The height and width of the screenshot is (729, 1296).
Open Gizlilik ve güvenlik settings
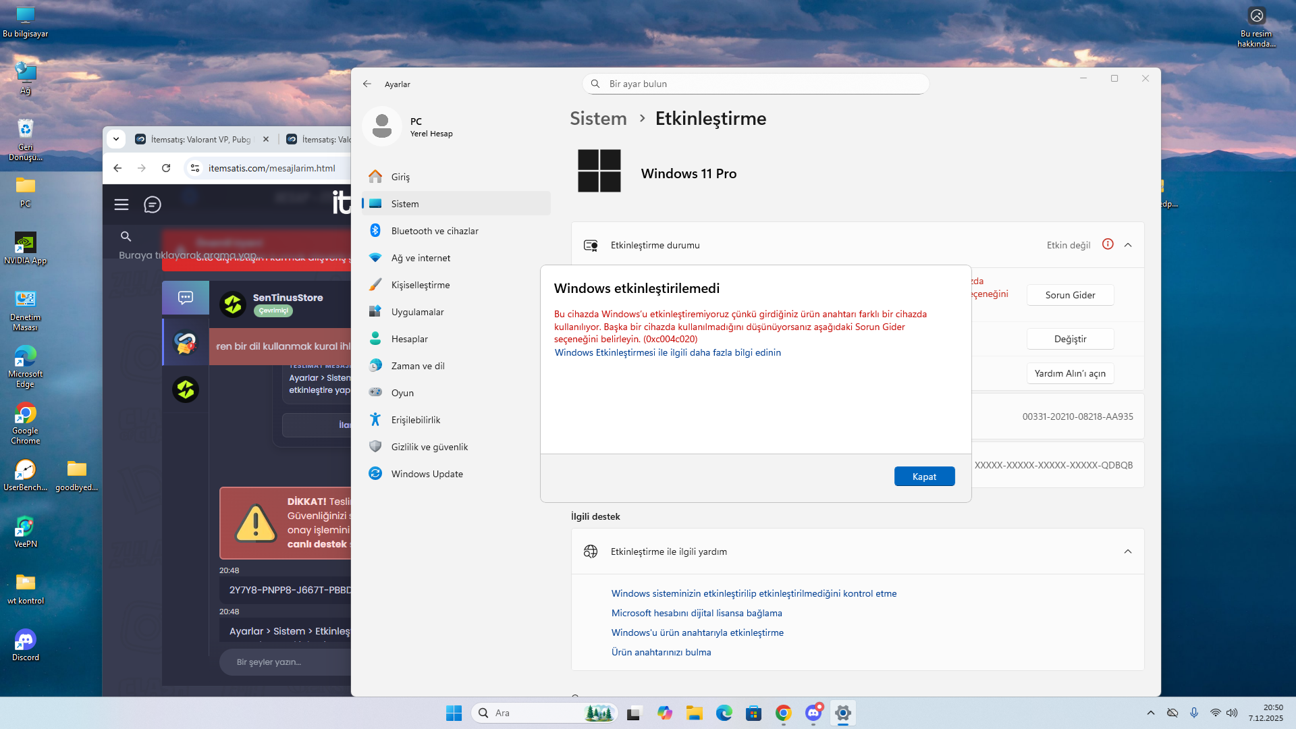tap(456, 447)
